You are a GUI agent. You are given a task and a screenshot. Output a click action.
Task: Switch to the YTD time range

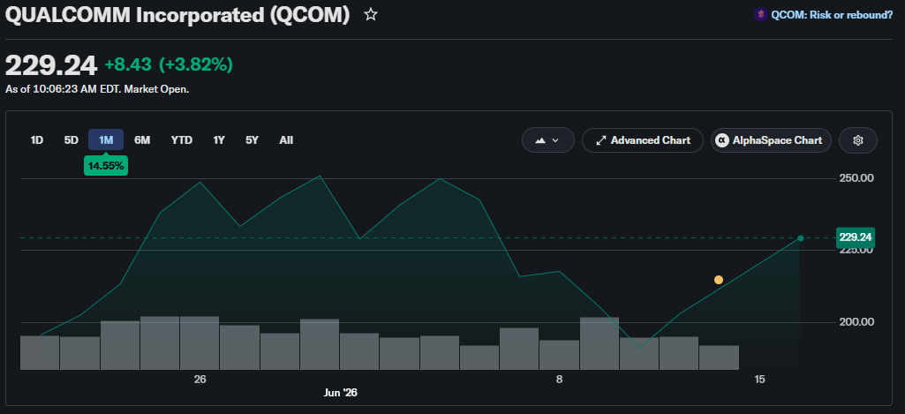pos(182,140)
